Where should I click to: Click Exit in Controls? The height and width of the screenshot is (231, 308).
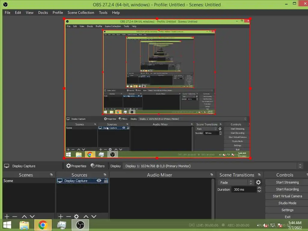point(287,217)
